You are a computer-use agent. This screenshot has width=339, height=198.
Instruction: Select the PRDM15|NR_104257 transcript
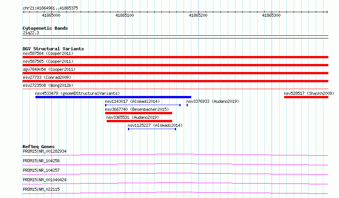(x=41, y=170)
